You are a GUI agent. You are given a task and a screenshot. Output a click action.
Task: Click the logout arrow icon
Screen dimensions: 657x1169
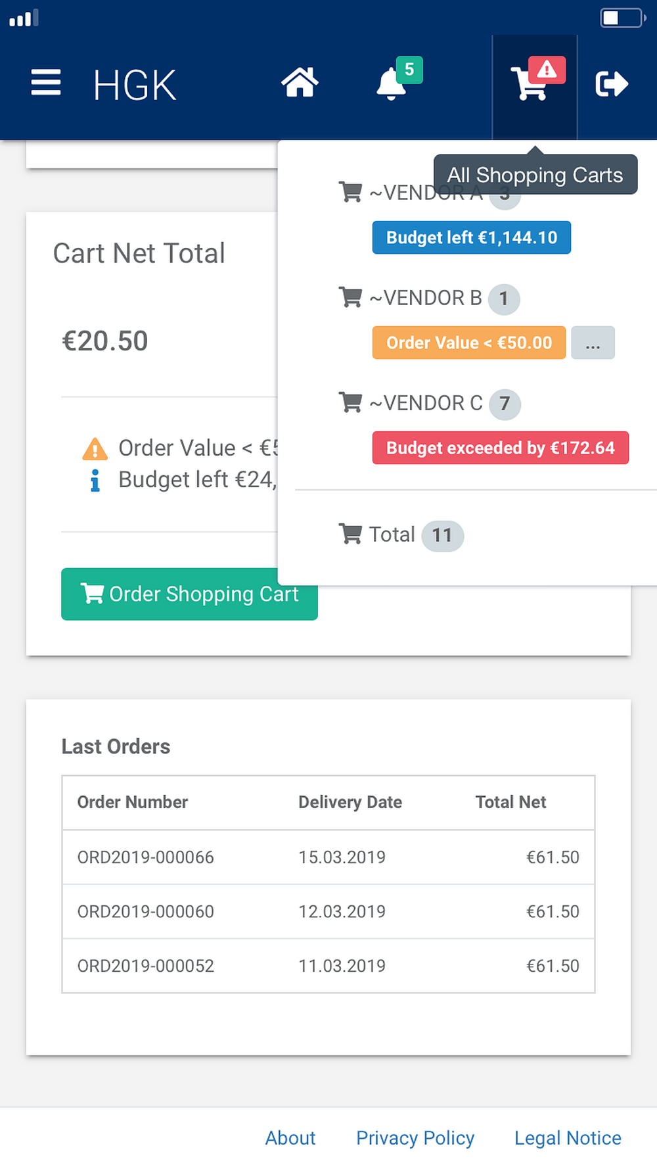[612, 84]
